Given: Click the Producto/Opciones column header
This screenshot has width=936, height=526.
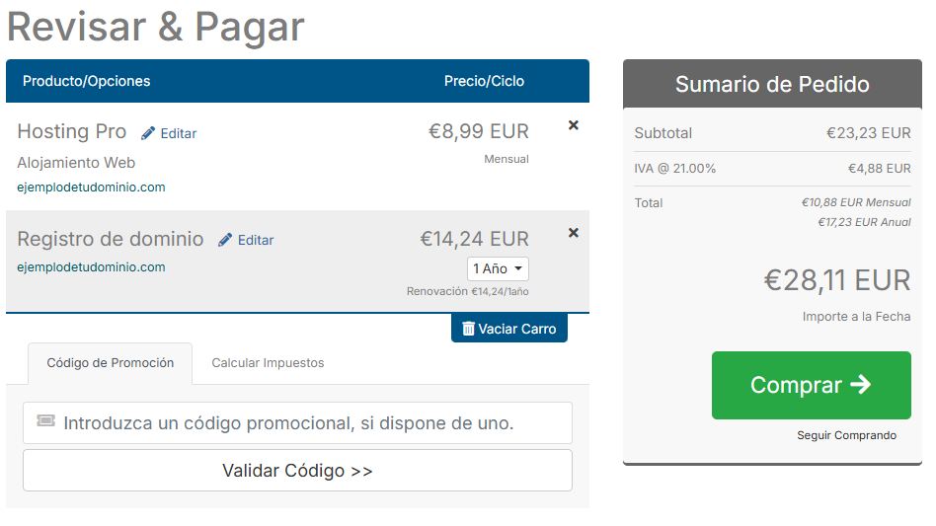Looking at the screenshot, I should pyautogui.click(x=87, y=81).
